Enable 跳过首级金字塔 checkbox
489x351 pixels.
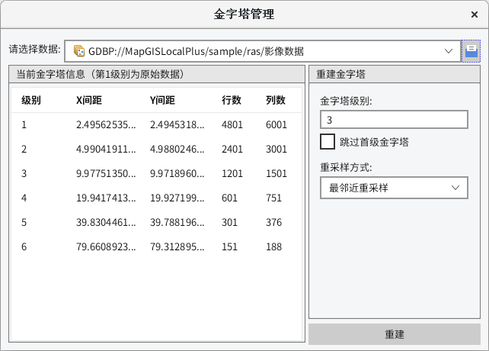point(328,142)
